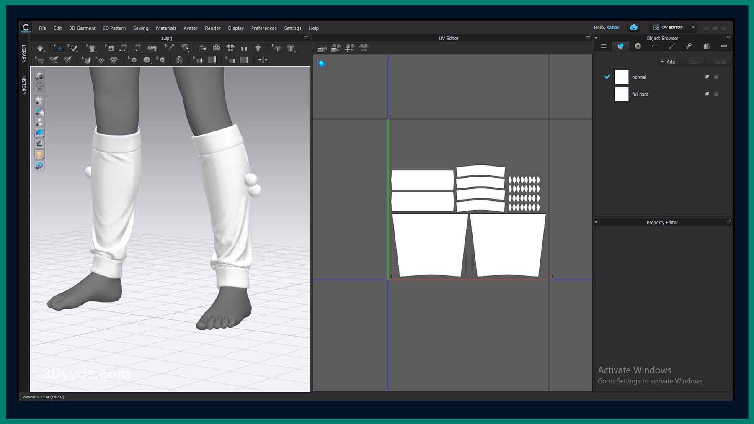The height and width of the screenshot is (424, 754).
Task: Open the Materials menu
Action: pyautogui.click(x=165, y=28)
